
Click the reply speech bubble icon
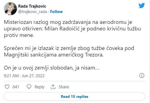[29, 87]
